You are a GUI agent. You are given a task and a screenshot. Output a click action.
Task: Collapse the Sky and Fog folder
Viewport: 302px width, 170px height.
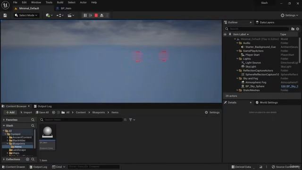237,78
